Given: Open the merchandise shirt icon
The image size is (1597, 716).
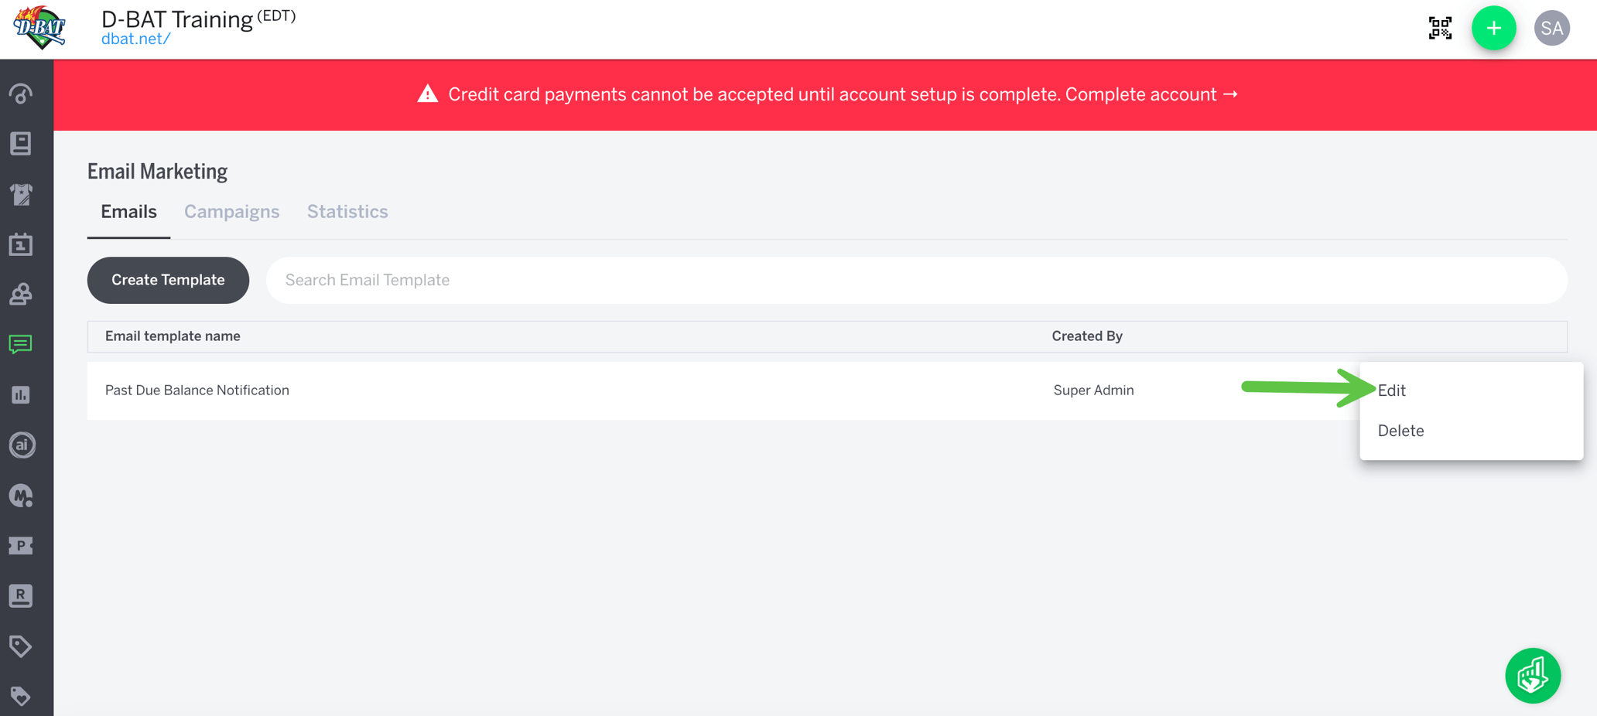Looking at the screenshot, I should point(20,194).
